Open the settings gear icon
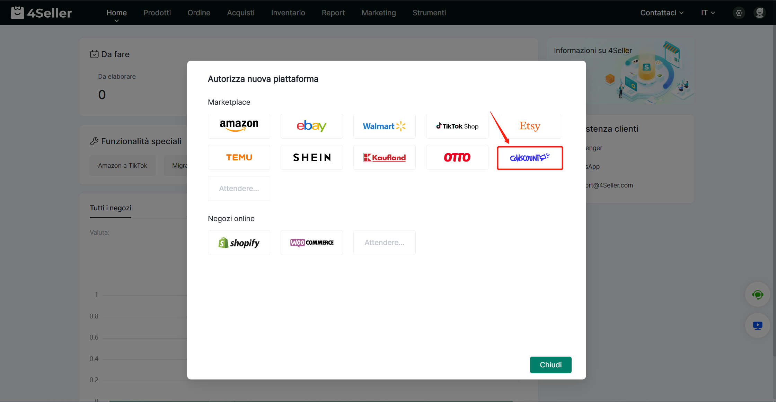Viewport: 776px width, 402px height. pyautogui.click(x=739, y=13)
